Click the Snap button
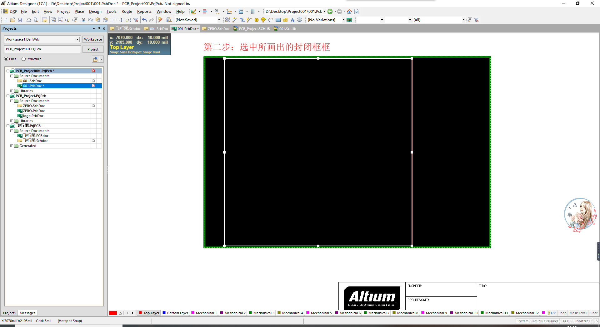 [x=562, y=313]
